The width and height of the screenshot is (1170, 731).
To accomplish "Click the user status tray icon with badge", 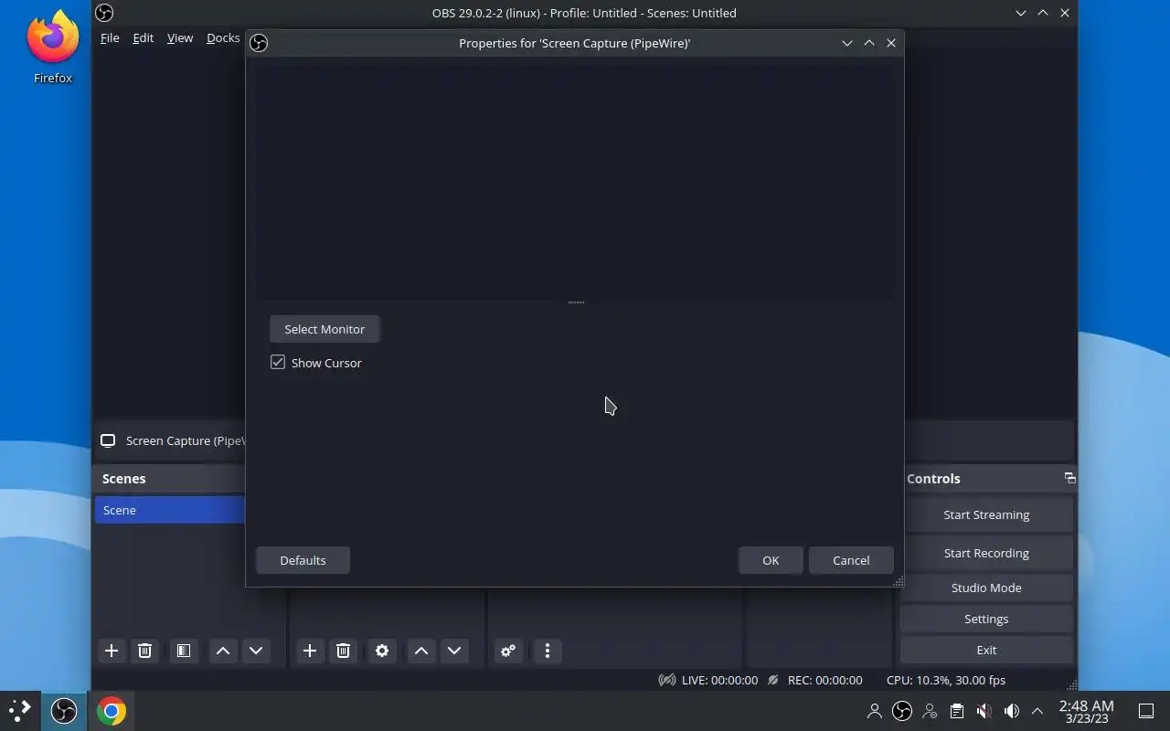I will [930, 711].
